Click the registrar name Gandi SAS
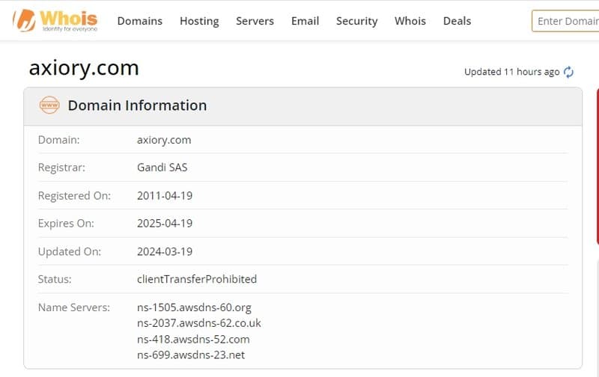Image resolution: width=599 pixels, height=377 pixels. [x=162, y=168]
